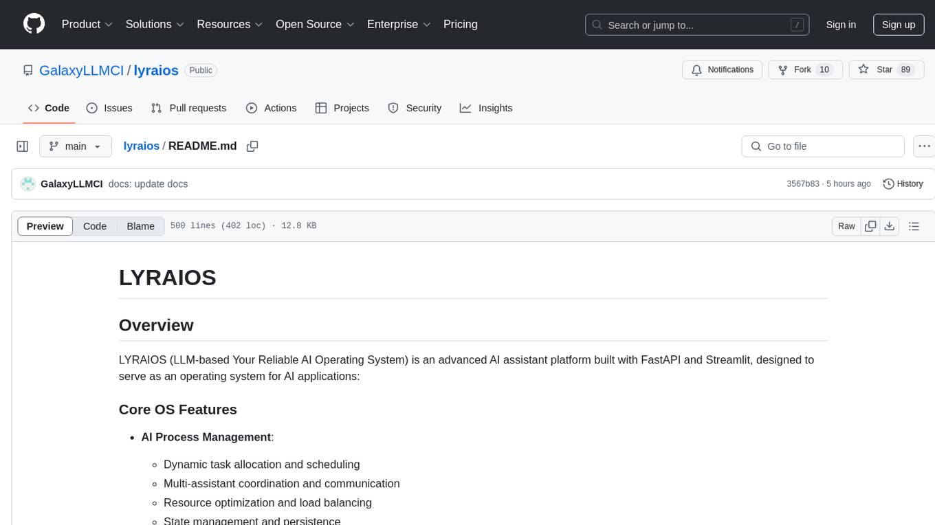Click the Sign in link

click(841, 25)
